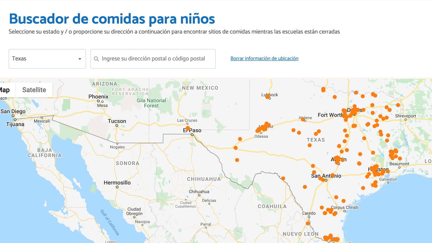The width and height of the screenshot is (432, 243).
Task: Click the dropdown arrow in the state selector
Action: [80, 59]
